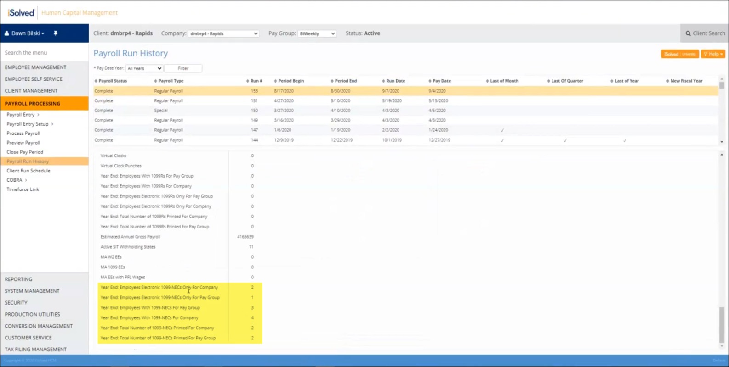Open the Dawn Bilski user menu

coord(27,33)
